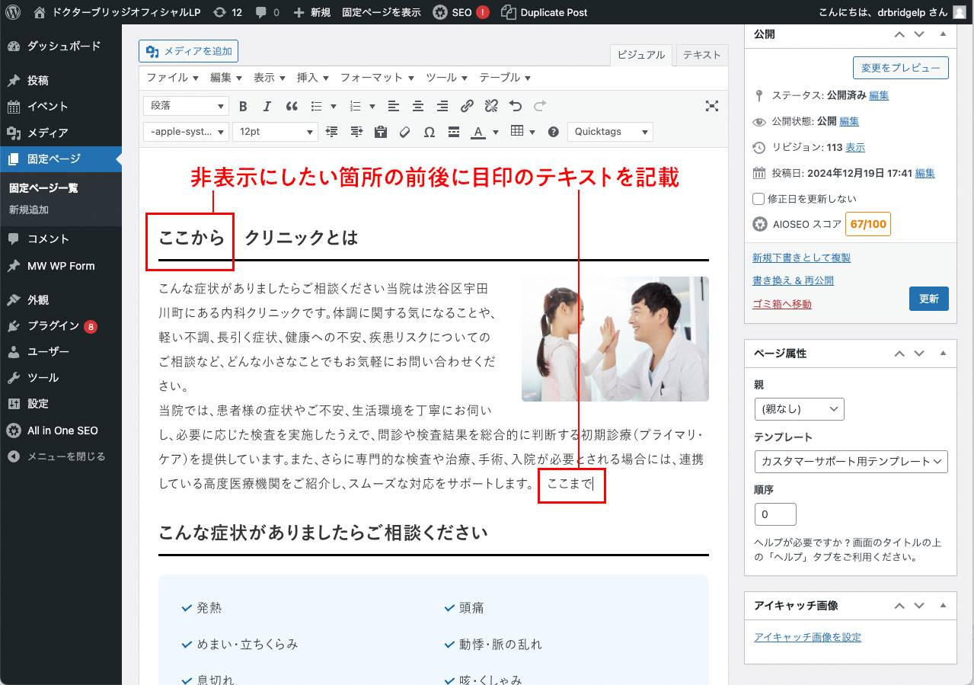Switch to the テキスト editor tab
Screen dimensions: 974x685
click(x=701, y=55)
